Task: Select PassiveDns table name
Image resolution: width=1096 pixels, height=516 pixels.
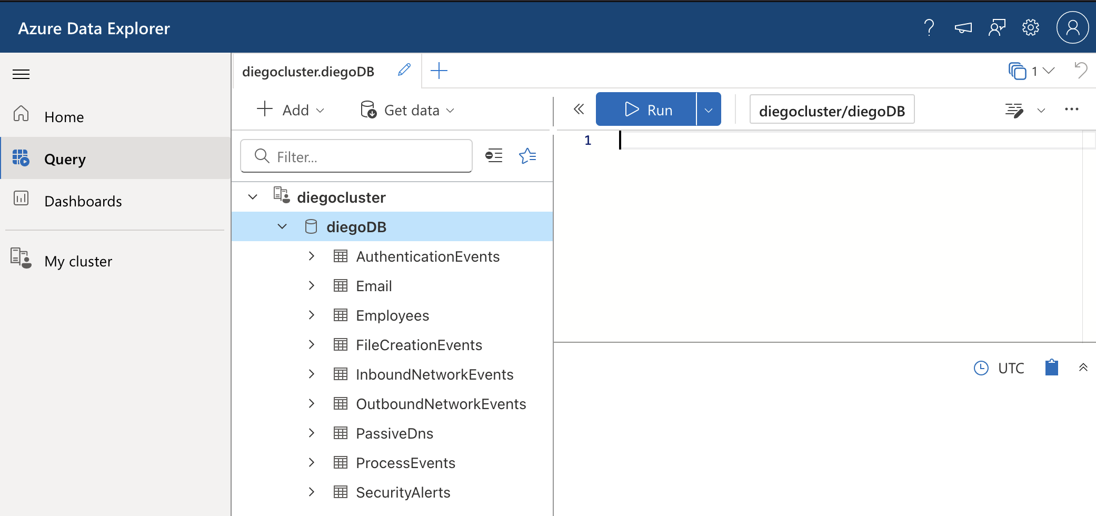Action: (395, 433)
